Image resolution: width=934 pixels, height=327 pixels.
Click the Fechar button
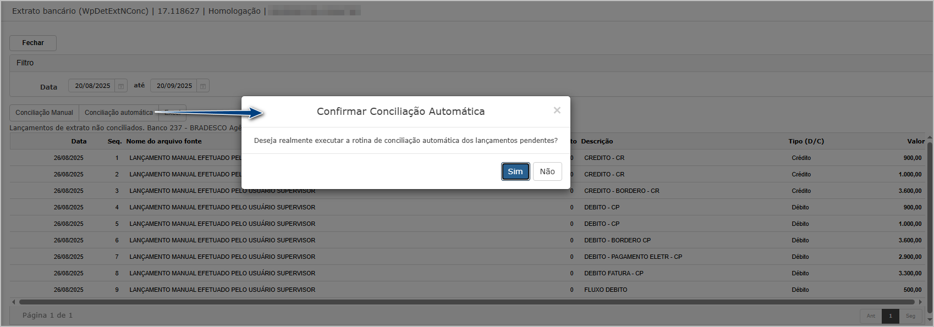click(33, 43)
